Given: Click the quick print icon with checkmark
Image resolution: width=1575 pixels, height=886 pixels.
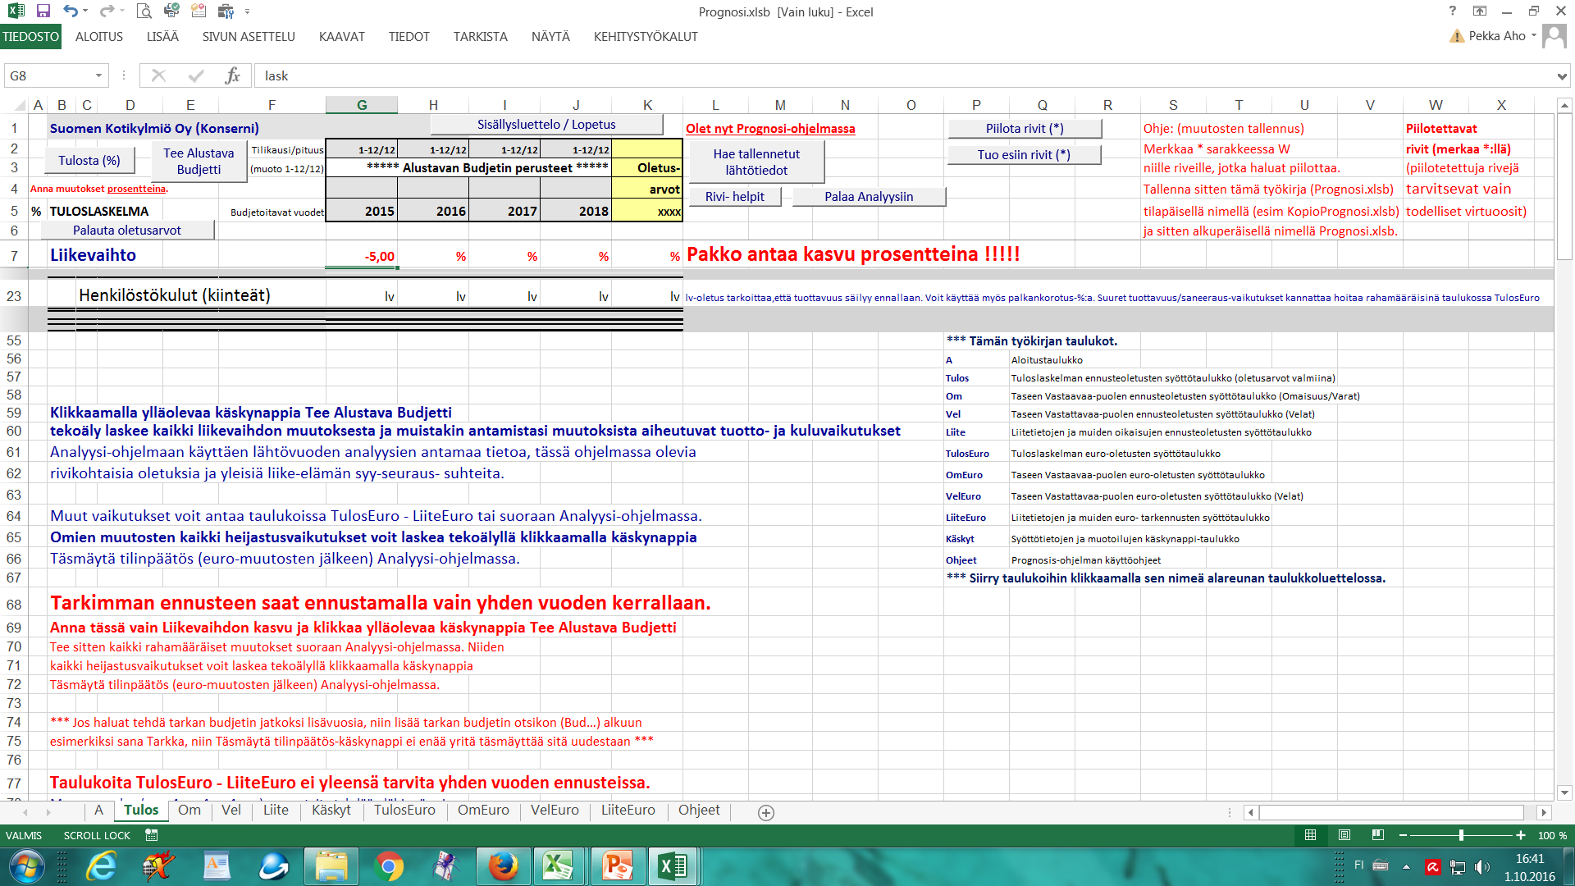Looking at the screenshot, I should pos(171,11).
